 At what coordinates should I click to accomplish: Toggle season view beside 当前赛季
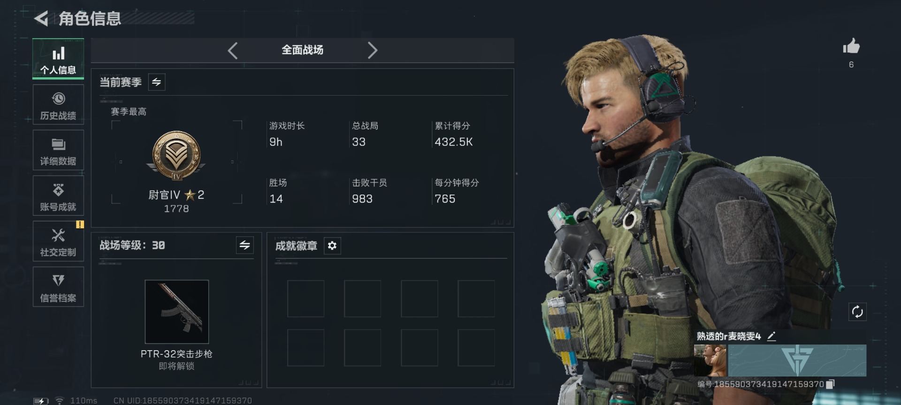click(157, 82)
